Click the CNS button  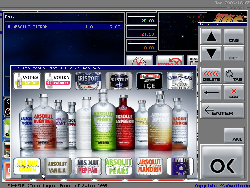233,37
